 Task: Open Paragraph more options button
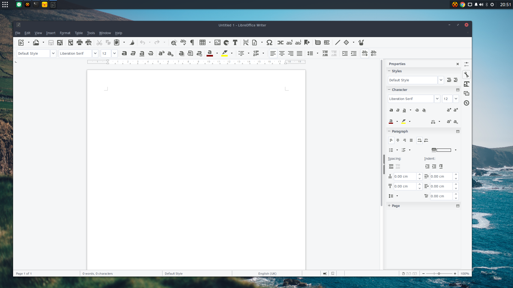click(x=458, y=131)
